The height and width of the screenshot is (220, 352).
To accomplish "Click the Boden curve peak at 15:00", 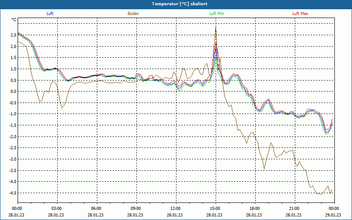I will click(x=216, y=27).
